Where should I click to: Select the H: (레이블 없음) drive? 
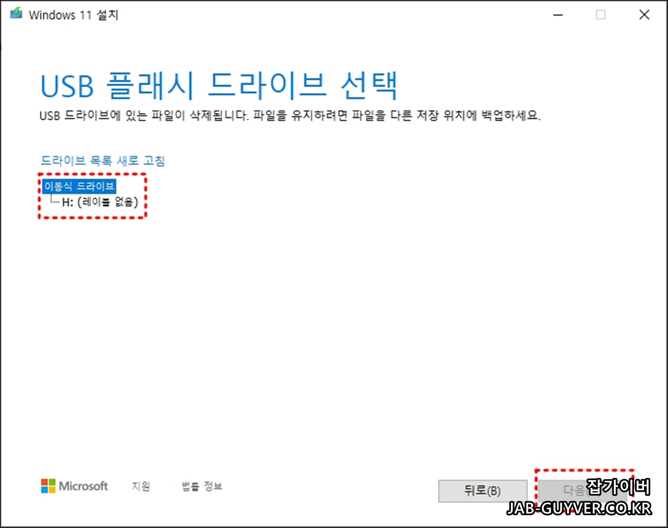100,203
